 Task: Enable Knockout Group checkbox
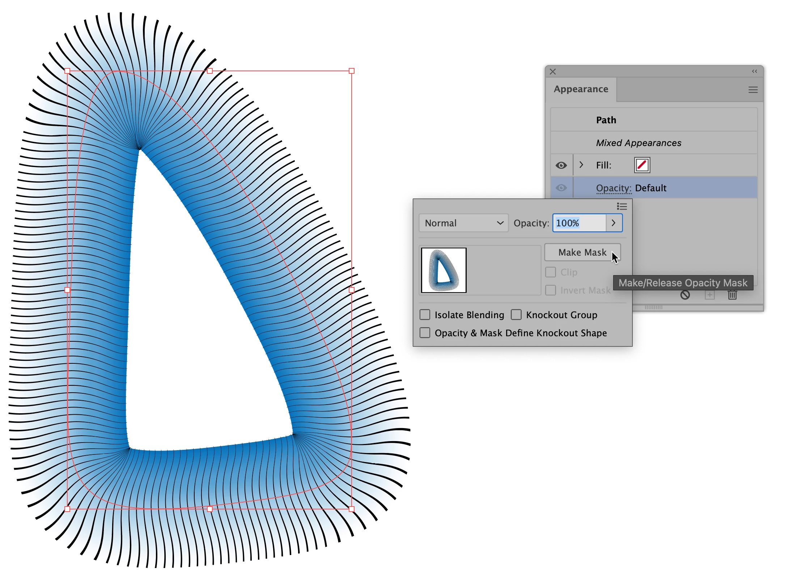(516, 315)
